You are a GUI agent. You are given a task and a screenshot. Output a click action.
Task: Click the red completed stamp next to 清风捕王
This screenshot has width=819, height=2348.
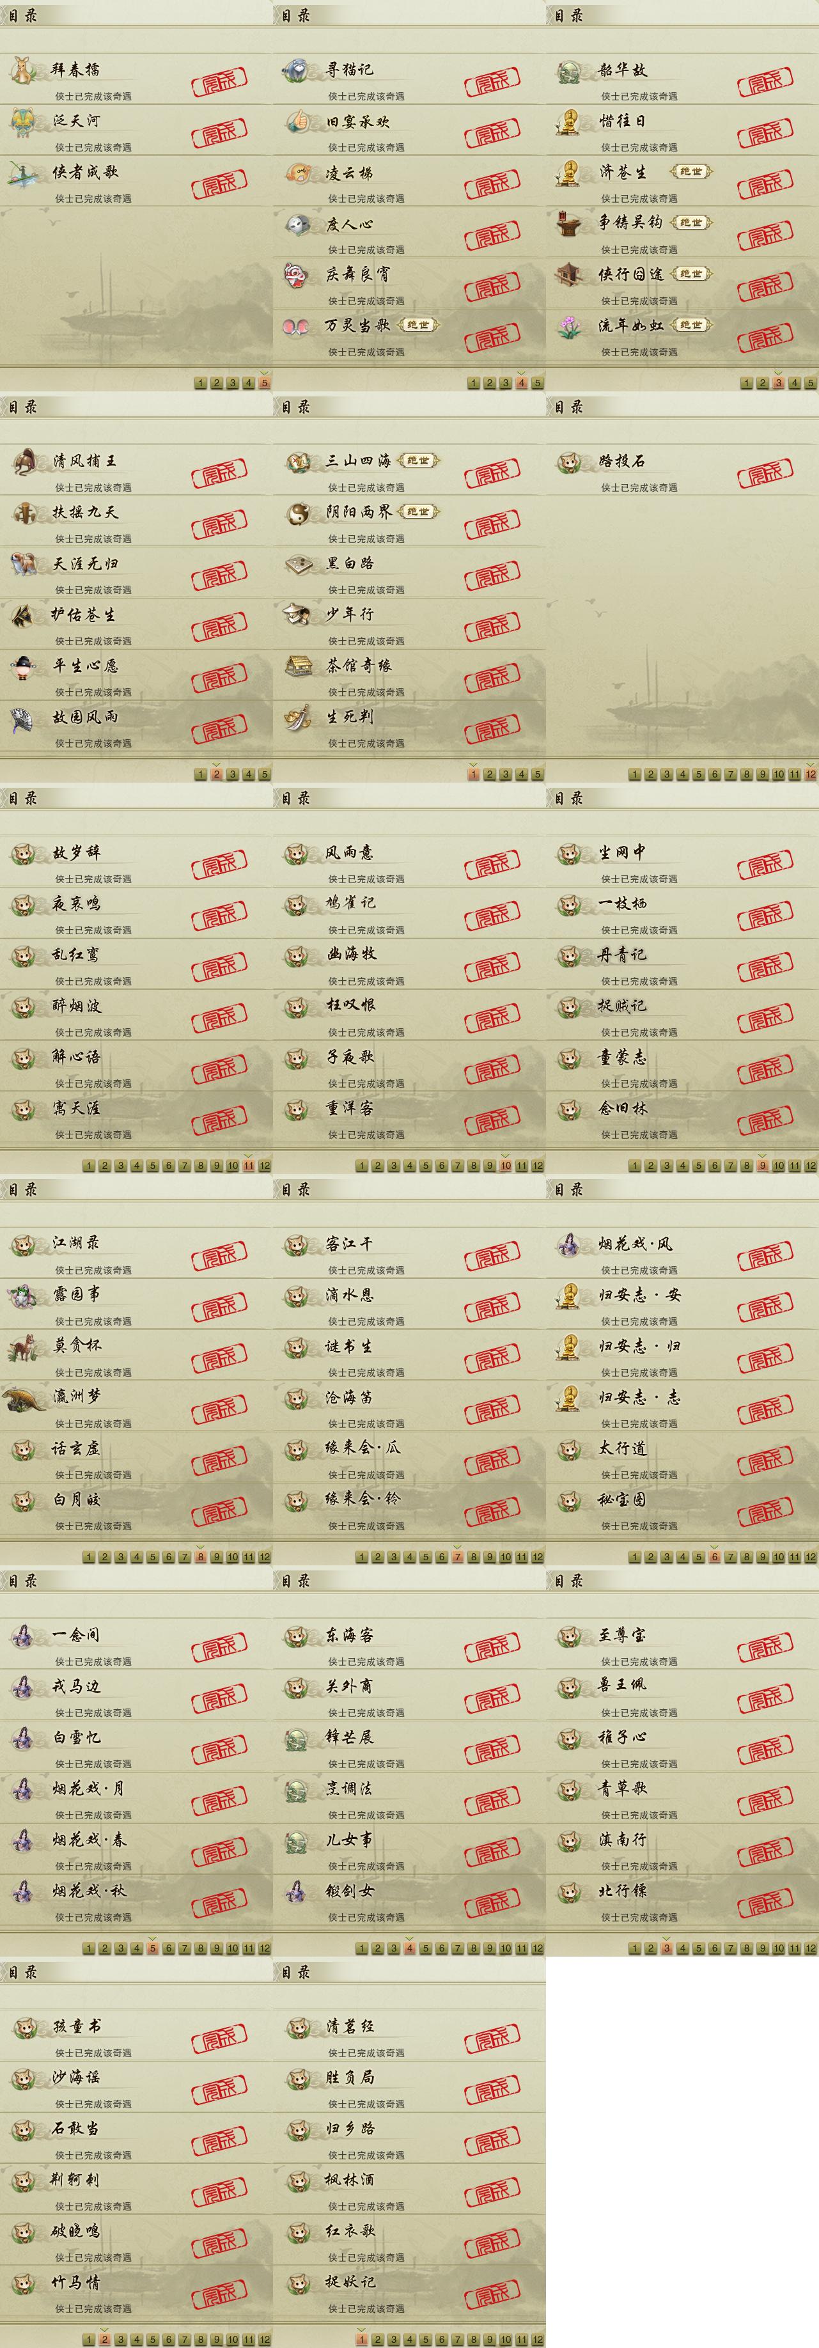click(x=219, y=472)
